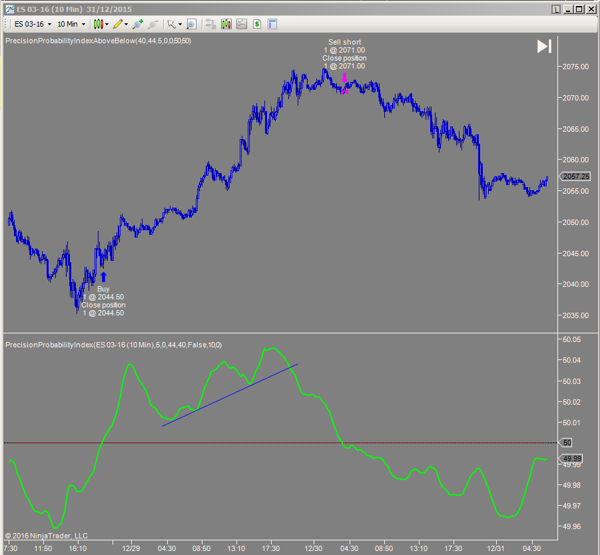Viewport: 600px width, 555px height.
Task: Select the candlestick chart style icon
Action: tap(99, 24)
